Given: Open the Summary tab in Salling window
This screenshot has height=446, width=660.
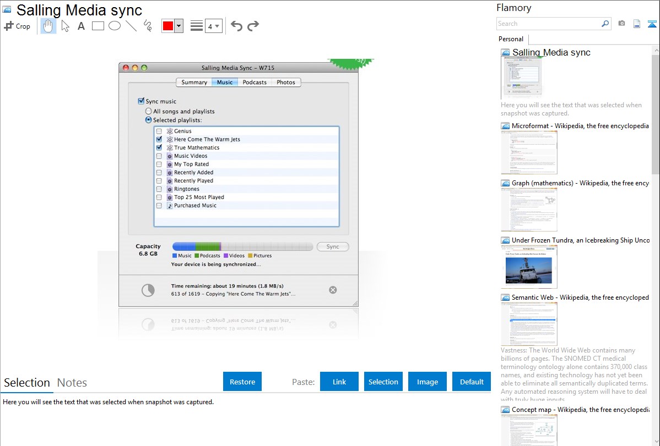Looking at the screenshot, I should [x=194, y=82].
